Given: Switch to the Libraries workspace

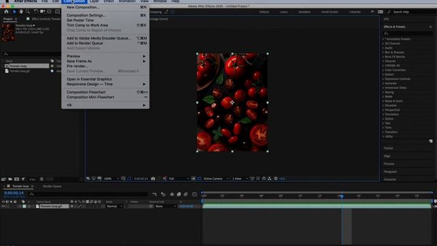Looking at the screenshot, I should (355, 12).
